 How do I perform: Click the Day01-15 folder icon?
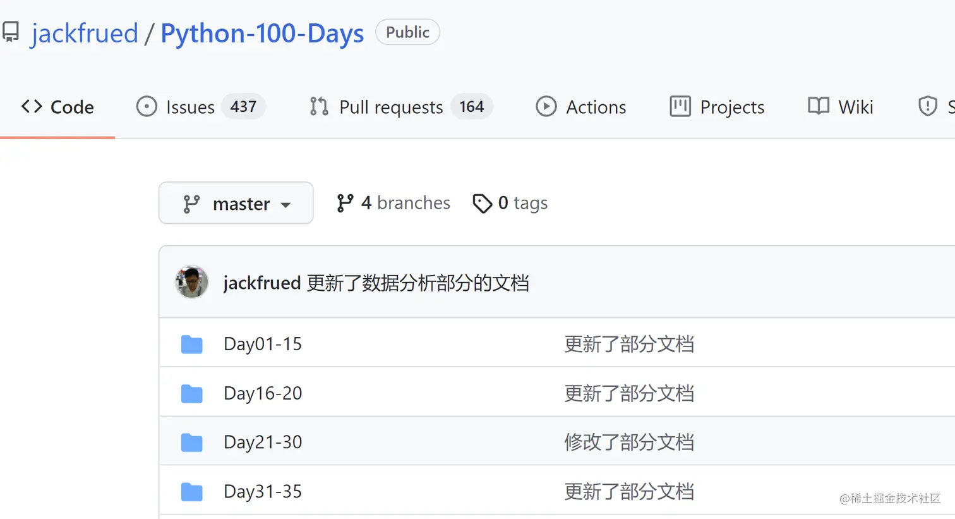click(191, 345)
